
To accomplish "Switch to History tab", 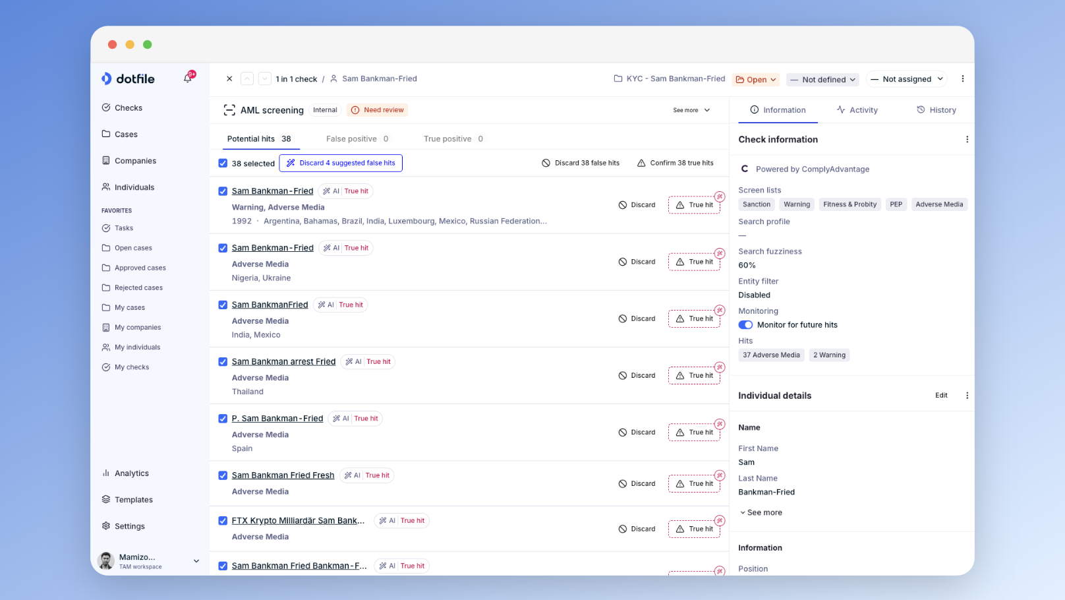I will (x=936, y=110).
